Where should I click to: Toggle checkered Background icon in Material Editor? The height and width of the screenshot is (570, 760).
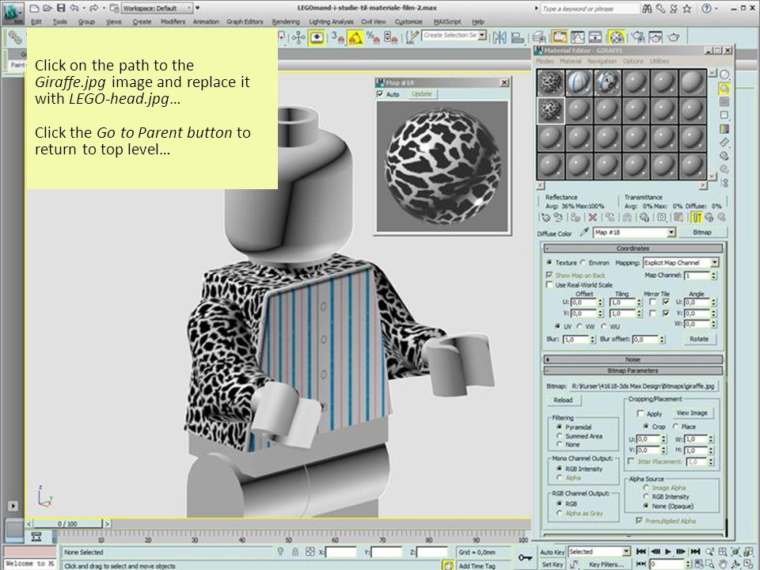pyautogui.click(x=724, y=101)
